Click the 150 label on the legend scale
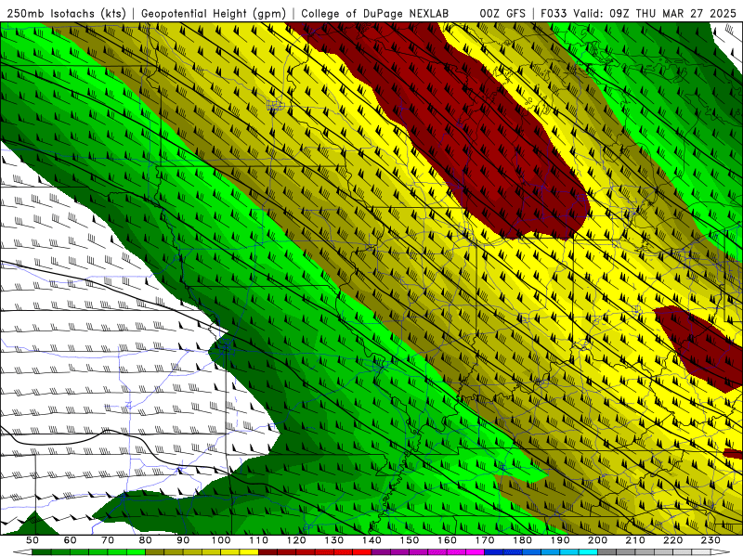 point(409,540)
